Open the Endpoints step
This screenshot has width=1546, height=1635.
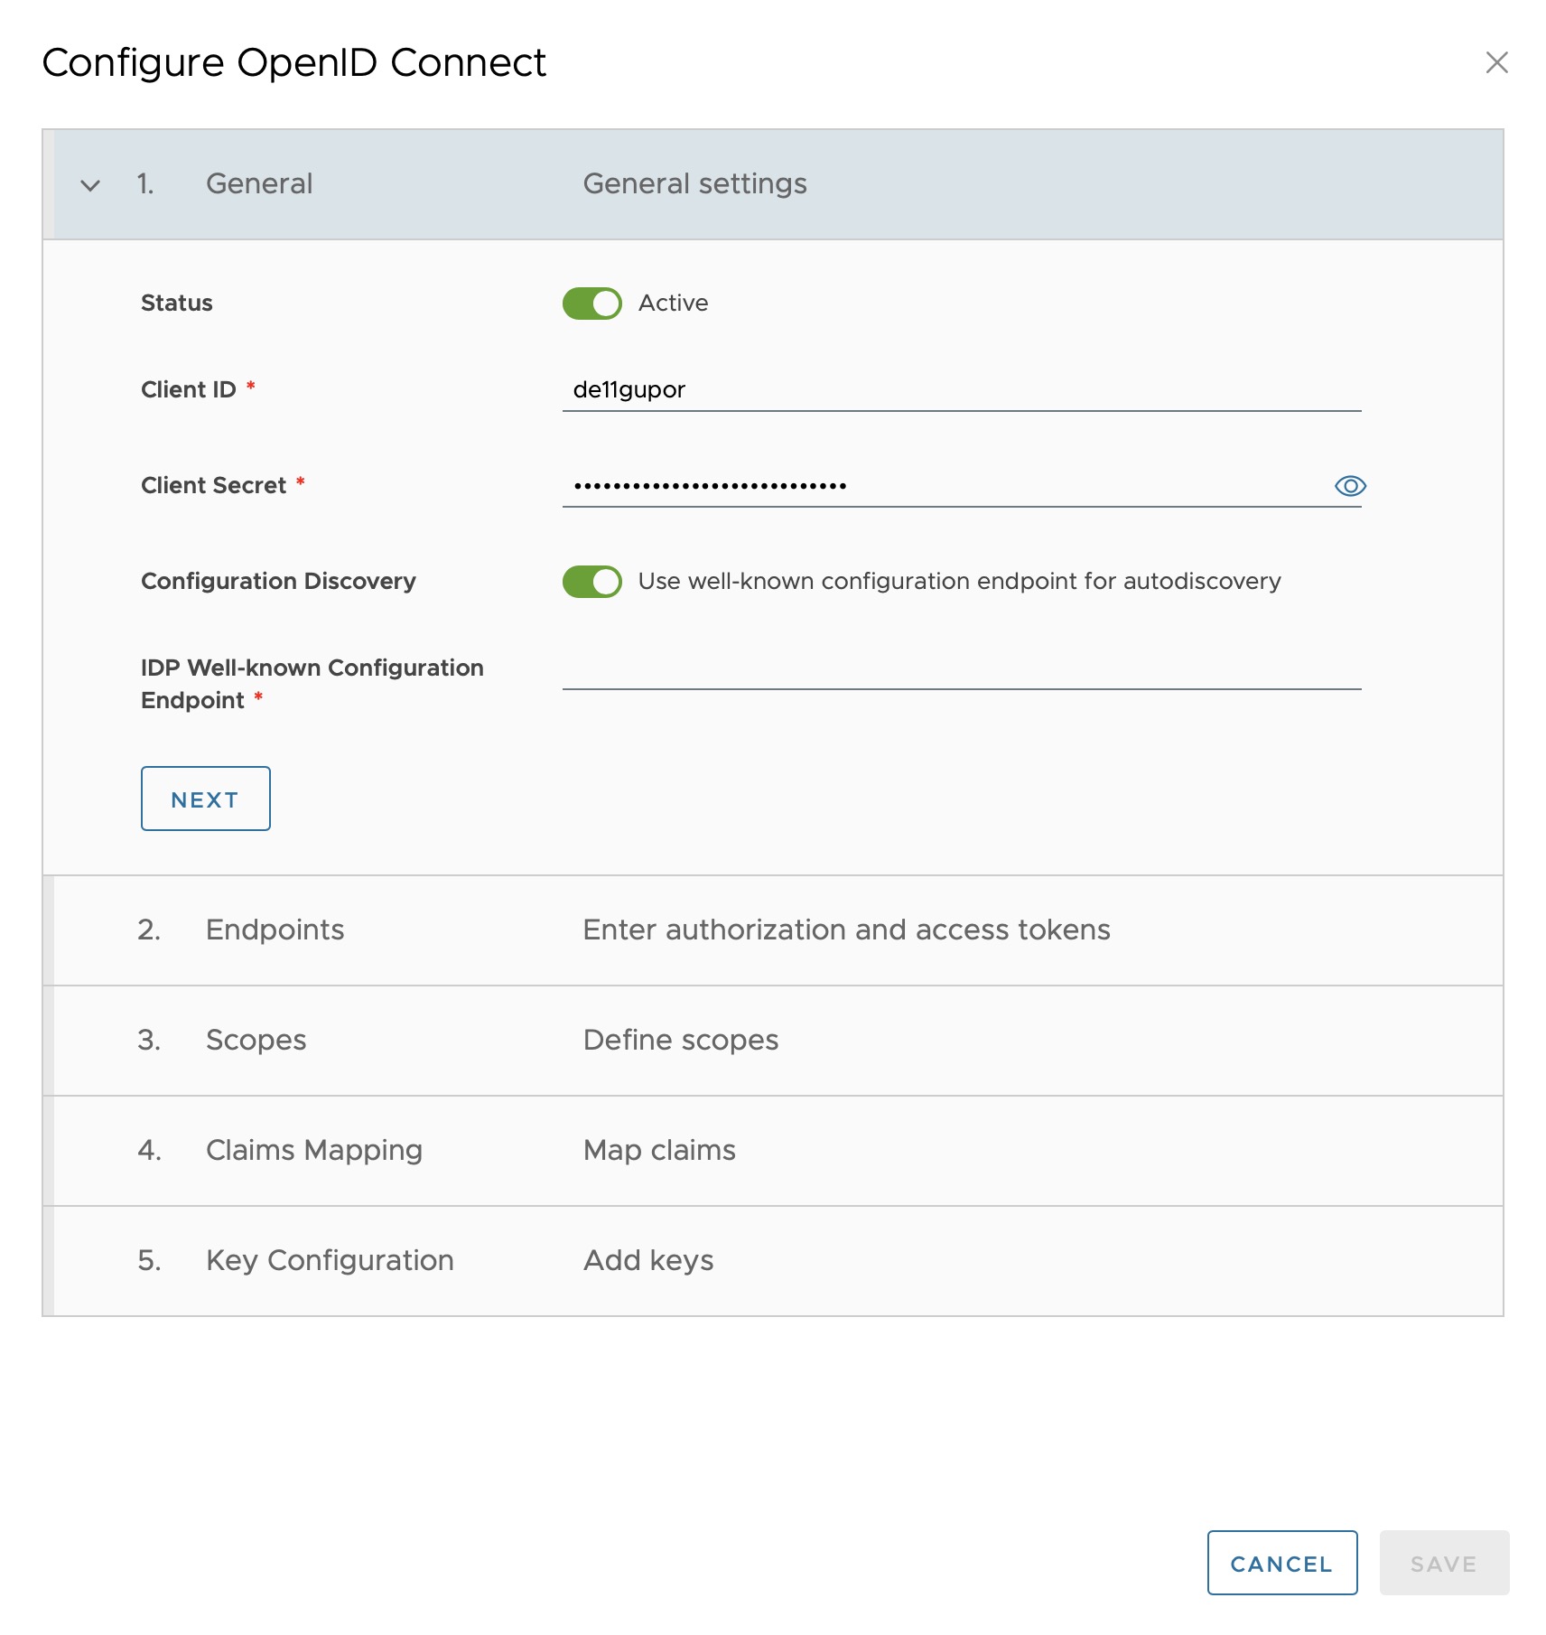pyautogui.click(x=773, y=930)
